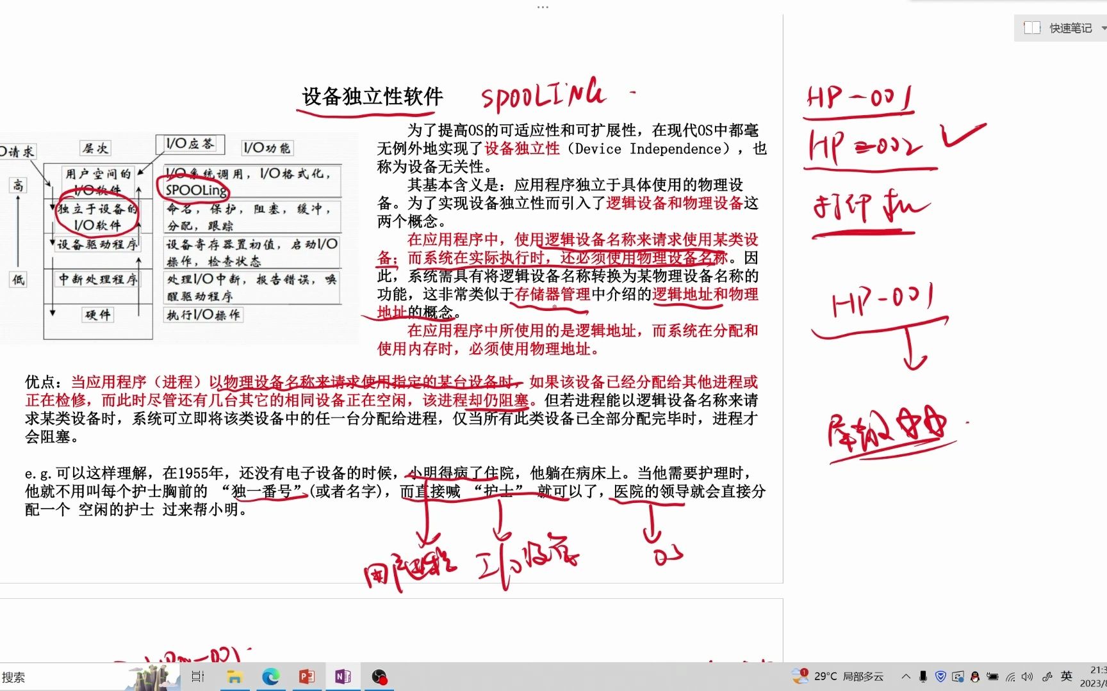Open the weather widget 29°C 局部多云
Viewport: 1107px width, 691px height.
coord(837,676)
